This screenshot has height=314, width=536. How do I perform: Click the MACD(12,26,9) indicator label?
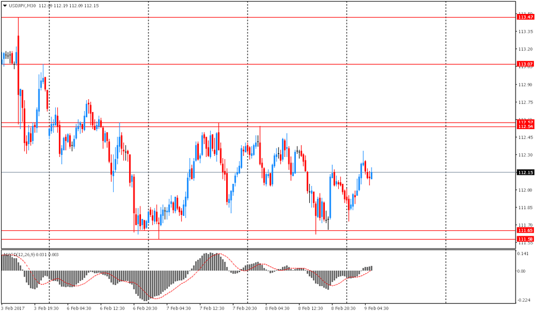(19, 255)
